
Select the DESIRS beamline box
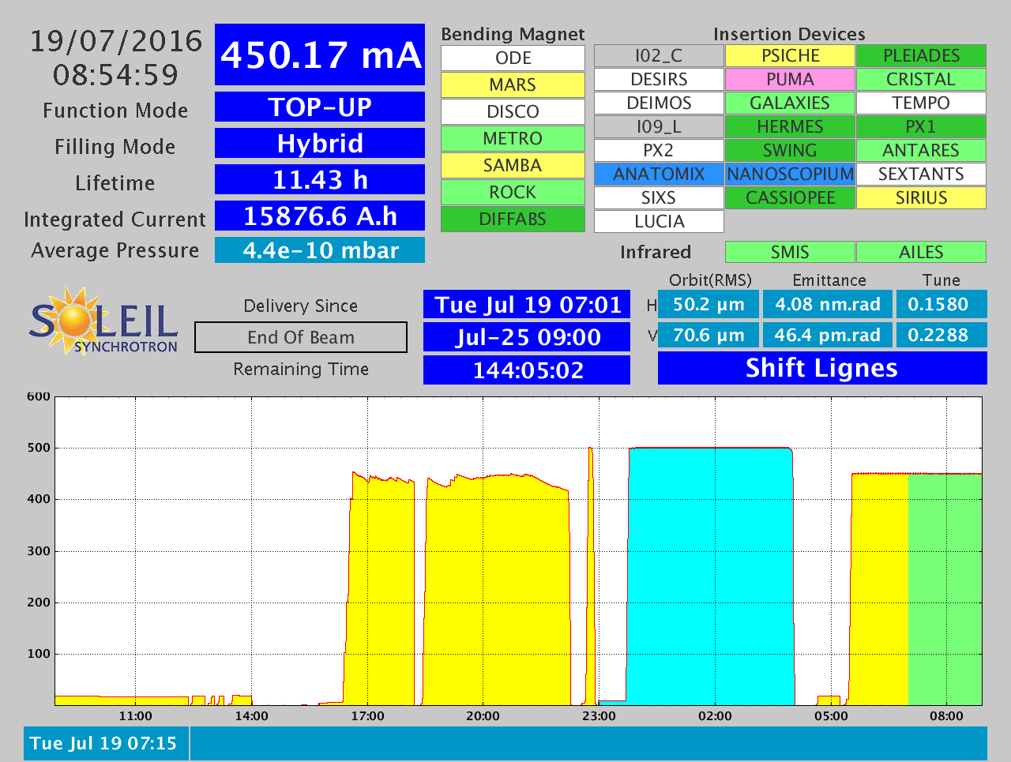[659, 79]
